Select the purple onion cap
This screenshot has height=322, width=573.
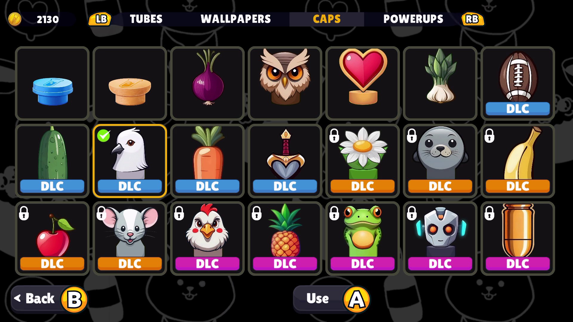coord(207,83)
